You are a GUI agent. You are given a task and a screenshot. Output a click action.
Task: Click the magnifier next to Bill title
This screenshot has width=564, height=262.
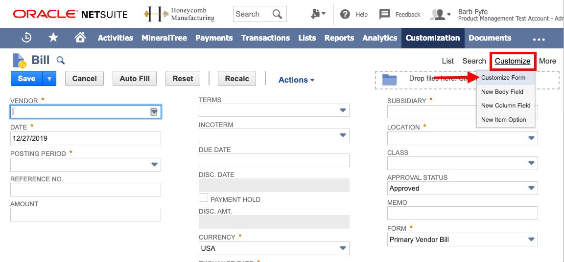tap(60, 60)
